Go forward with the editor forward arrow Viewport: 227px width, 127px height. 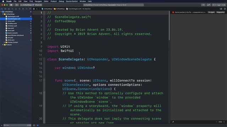(39, 9)
